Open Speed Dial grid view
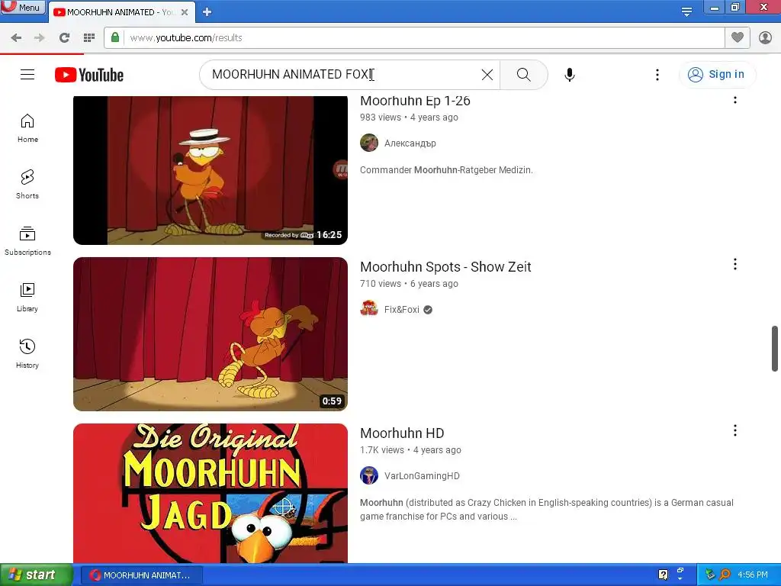781x586 pixels. [x=89, y=38]
